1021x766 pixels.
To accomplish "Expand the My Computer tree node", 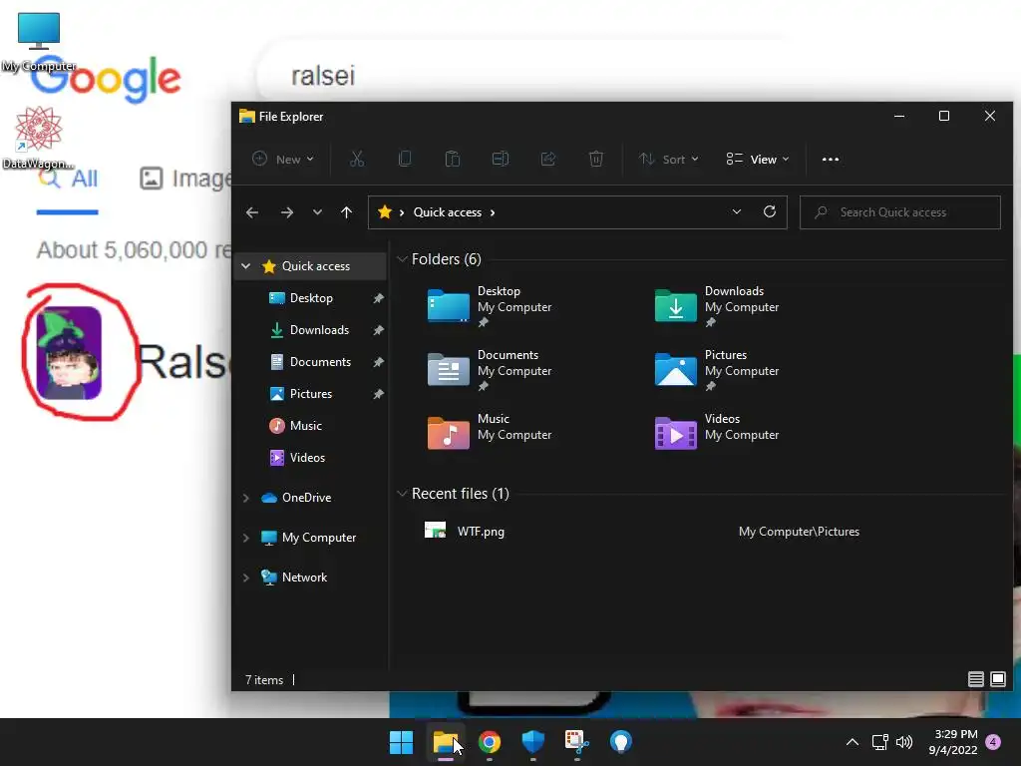I will (x=245, y=538).
